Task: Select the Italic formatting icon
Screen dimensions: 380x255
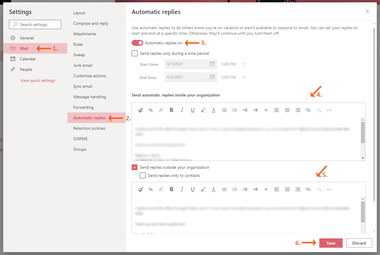Action: coord(182,110)
